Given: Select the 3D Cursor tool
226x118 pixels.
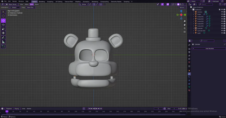Looking at the screenshot, I should click(x=3, y=16).
